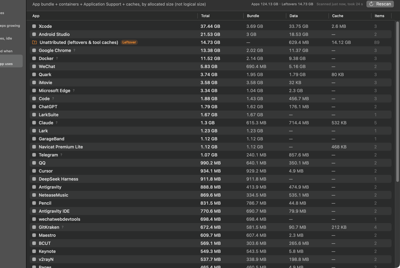Sort by the Cache column header
Viewport: 400px width, 268px height.
(338, 16)
